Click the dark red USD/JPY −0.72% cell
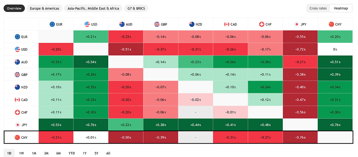Screen dimensions: 358x157 point(300,49)
